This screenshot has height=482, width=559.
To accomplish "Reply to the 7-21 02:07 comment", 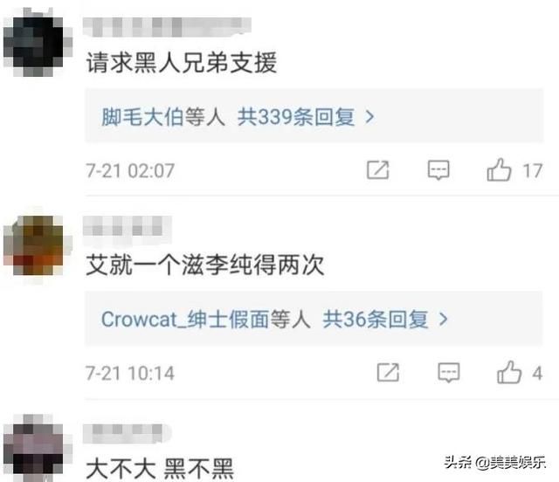I will point(438,170).
